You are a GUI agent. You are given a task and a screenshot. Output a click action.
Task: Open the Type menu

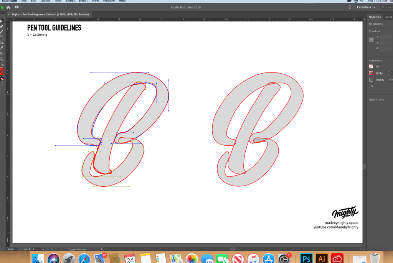58,1
